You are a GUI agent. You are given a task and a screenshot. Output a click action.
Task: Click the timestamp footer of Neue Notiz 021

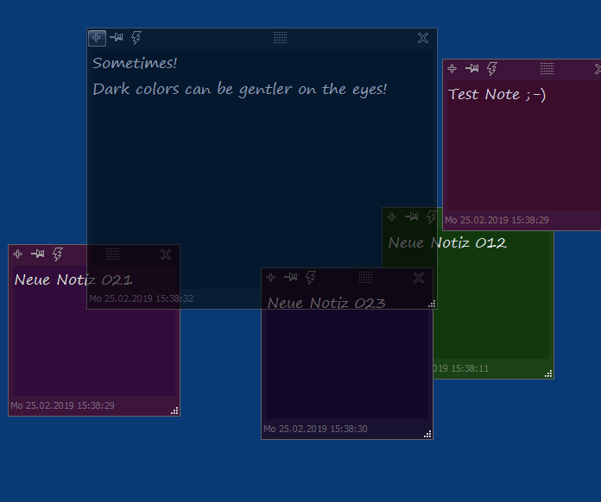[x=62, y=405]
